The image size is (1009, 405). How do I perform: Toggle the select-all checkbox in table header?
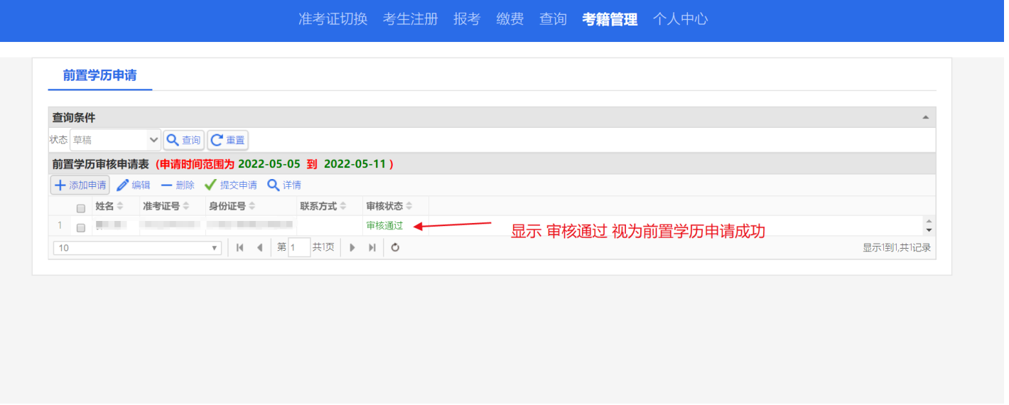pos(81,207)
